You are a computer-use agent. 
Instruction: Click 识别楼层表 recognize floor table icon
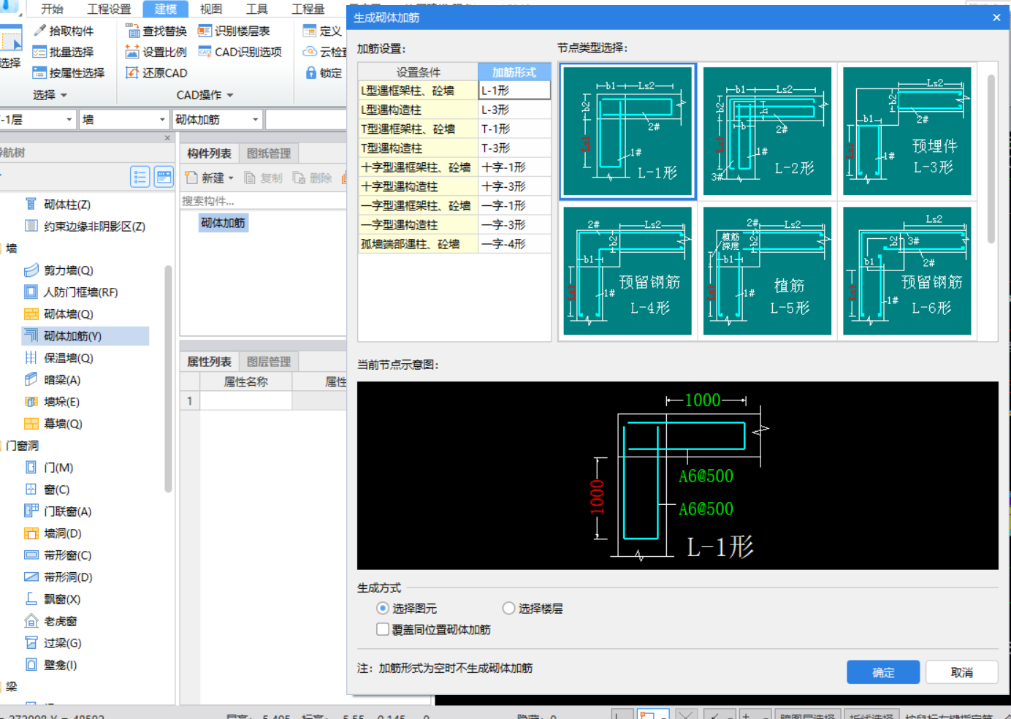[x=205, y=31]
